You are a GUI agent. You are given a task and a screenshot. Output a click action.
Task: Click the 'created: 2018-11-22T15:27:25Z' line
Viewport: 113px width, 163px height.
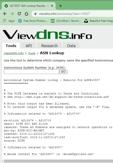(29, 134)
